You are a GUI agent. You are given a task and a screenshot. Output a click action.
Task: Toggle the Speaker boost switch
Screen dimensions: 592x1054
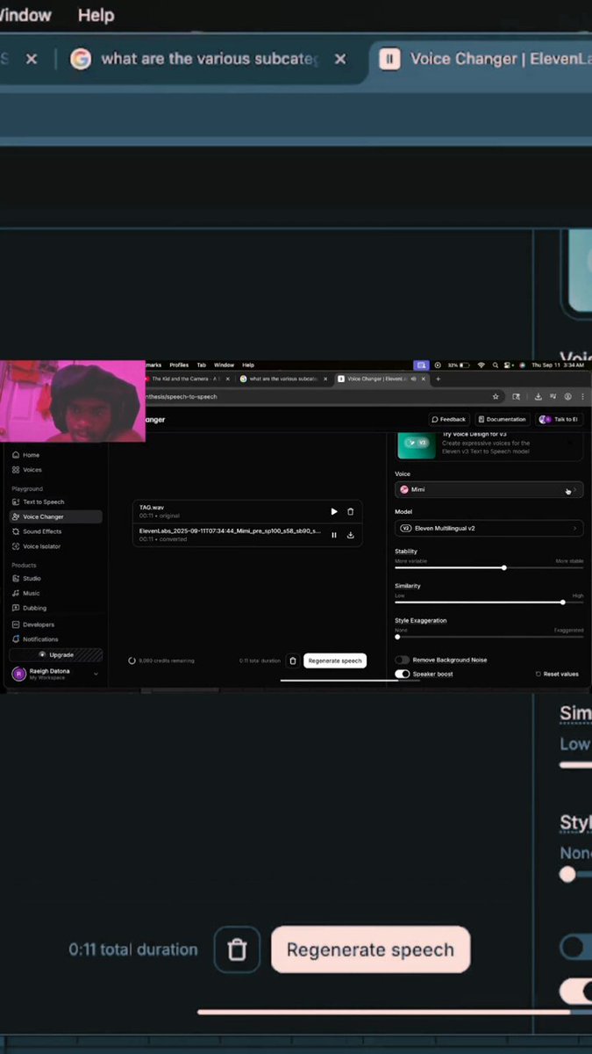(403, 674)
